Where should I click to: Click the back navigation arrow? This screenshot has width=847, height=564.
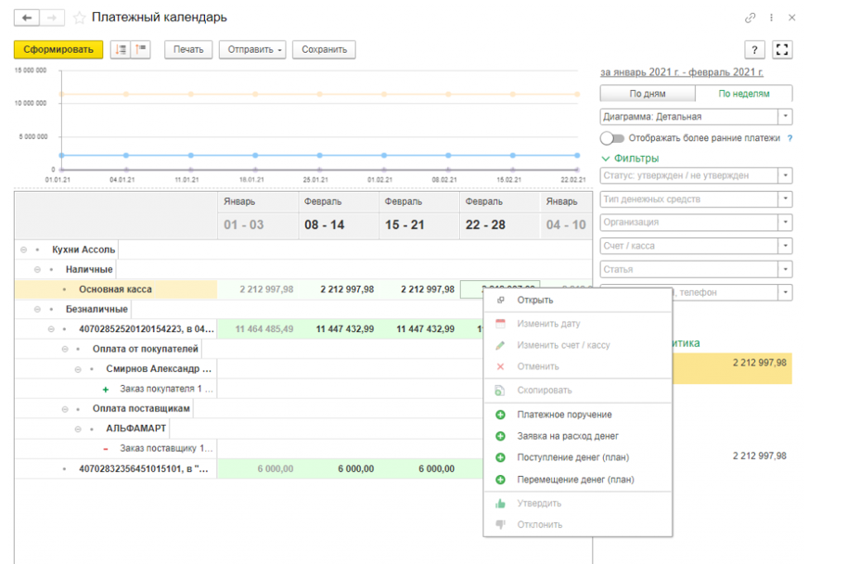click(x=27, y=18)
